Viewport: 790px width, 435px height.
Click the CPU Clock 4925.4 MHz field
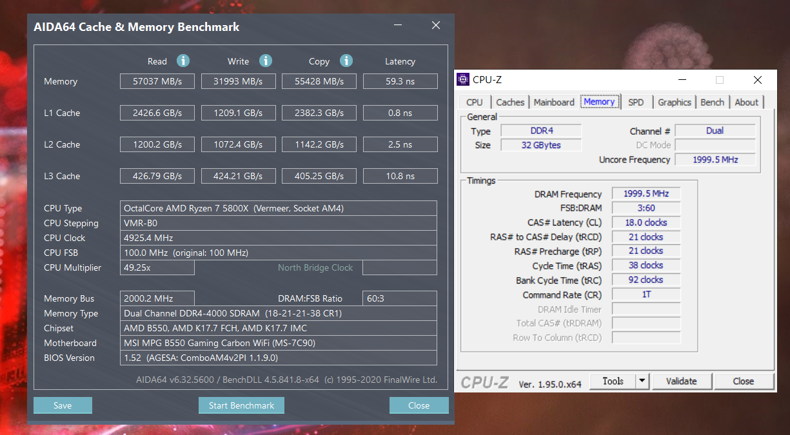[279, 238]
